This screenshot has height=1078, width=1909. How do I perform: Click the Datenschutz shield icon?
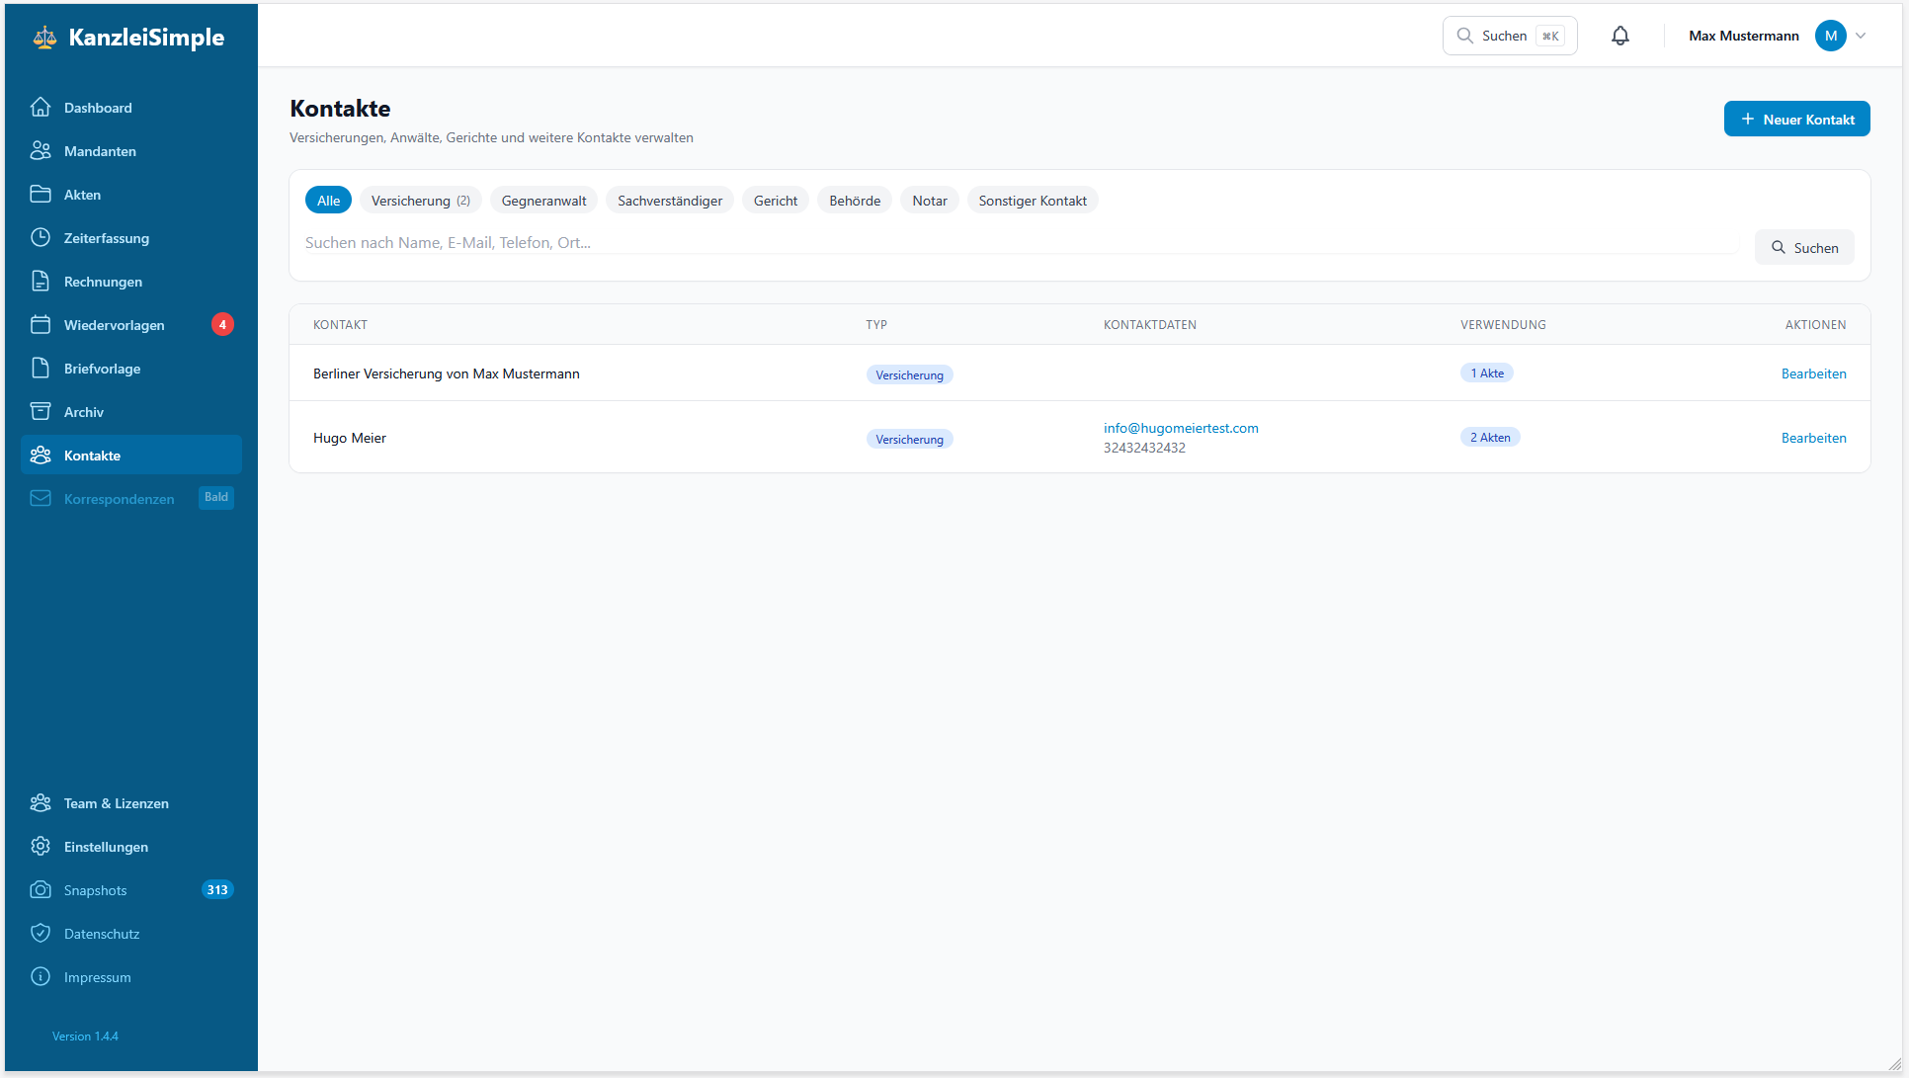pyautogui.click(x=41, y=933)
